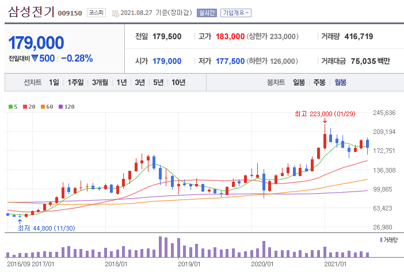Click the purple 120 moving average swatch
Screen dimensions: 404x272
tap(61, 106)
